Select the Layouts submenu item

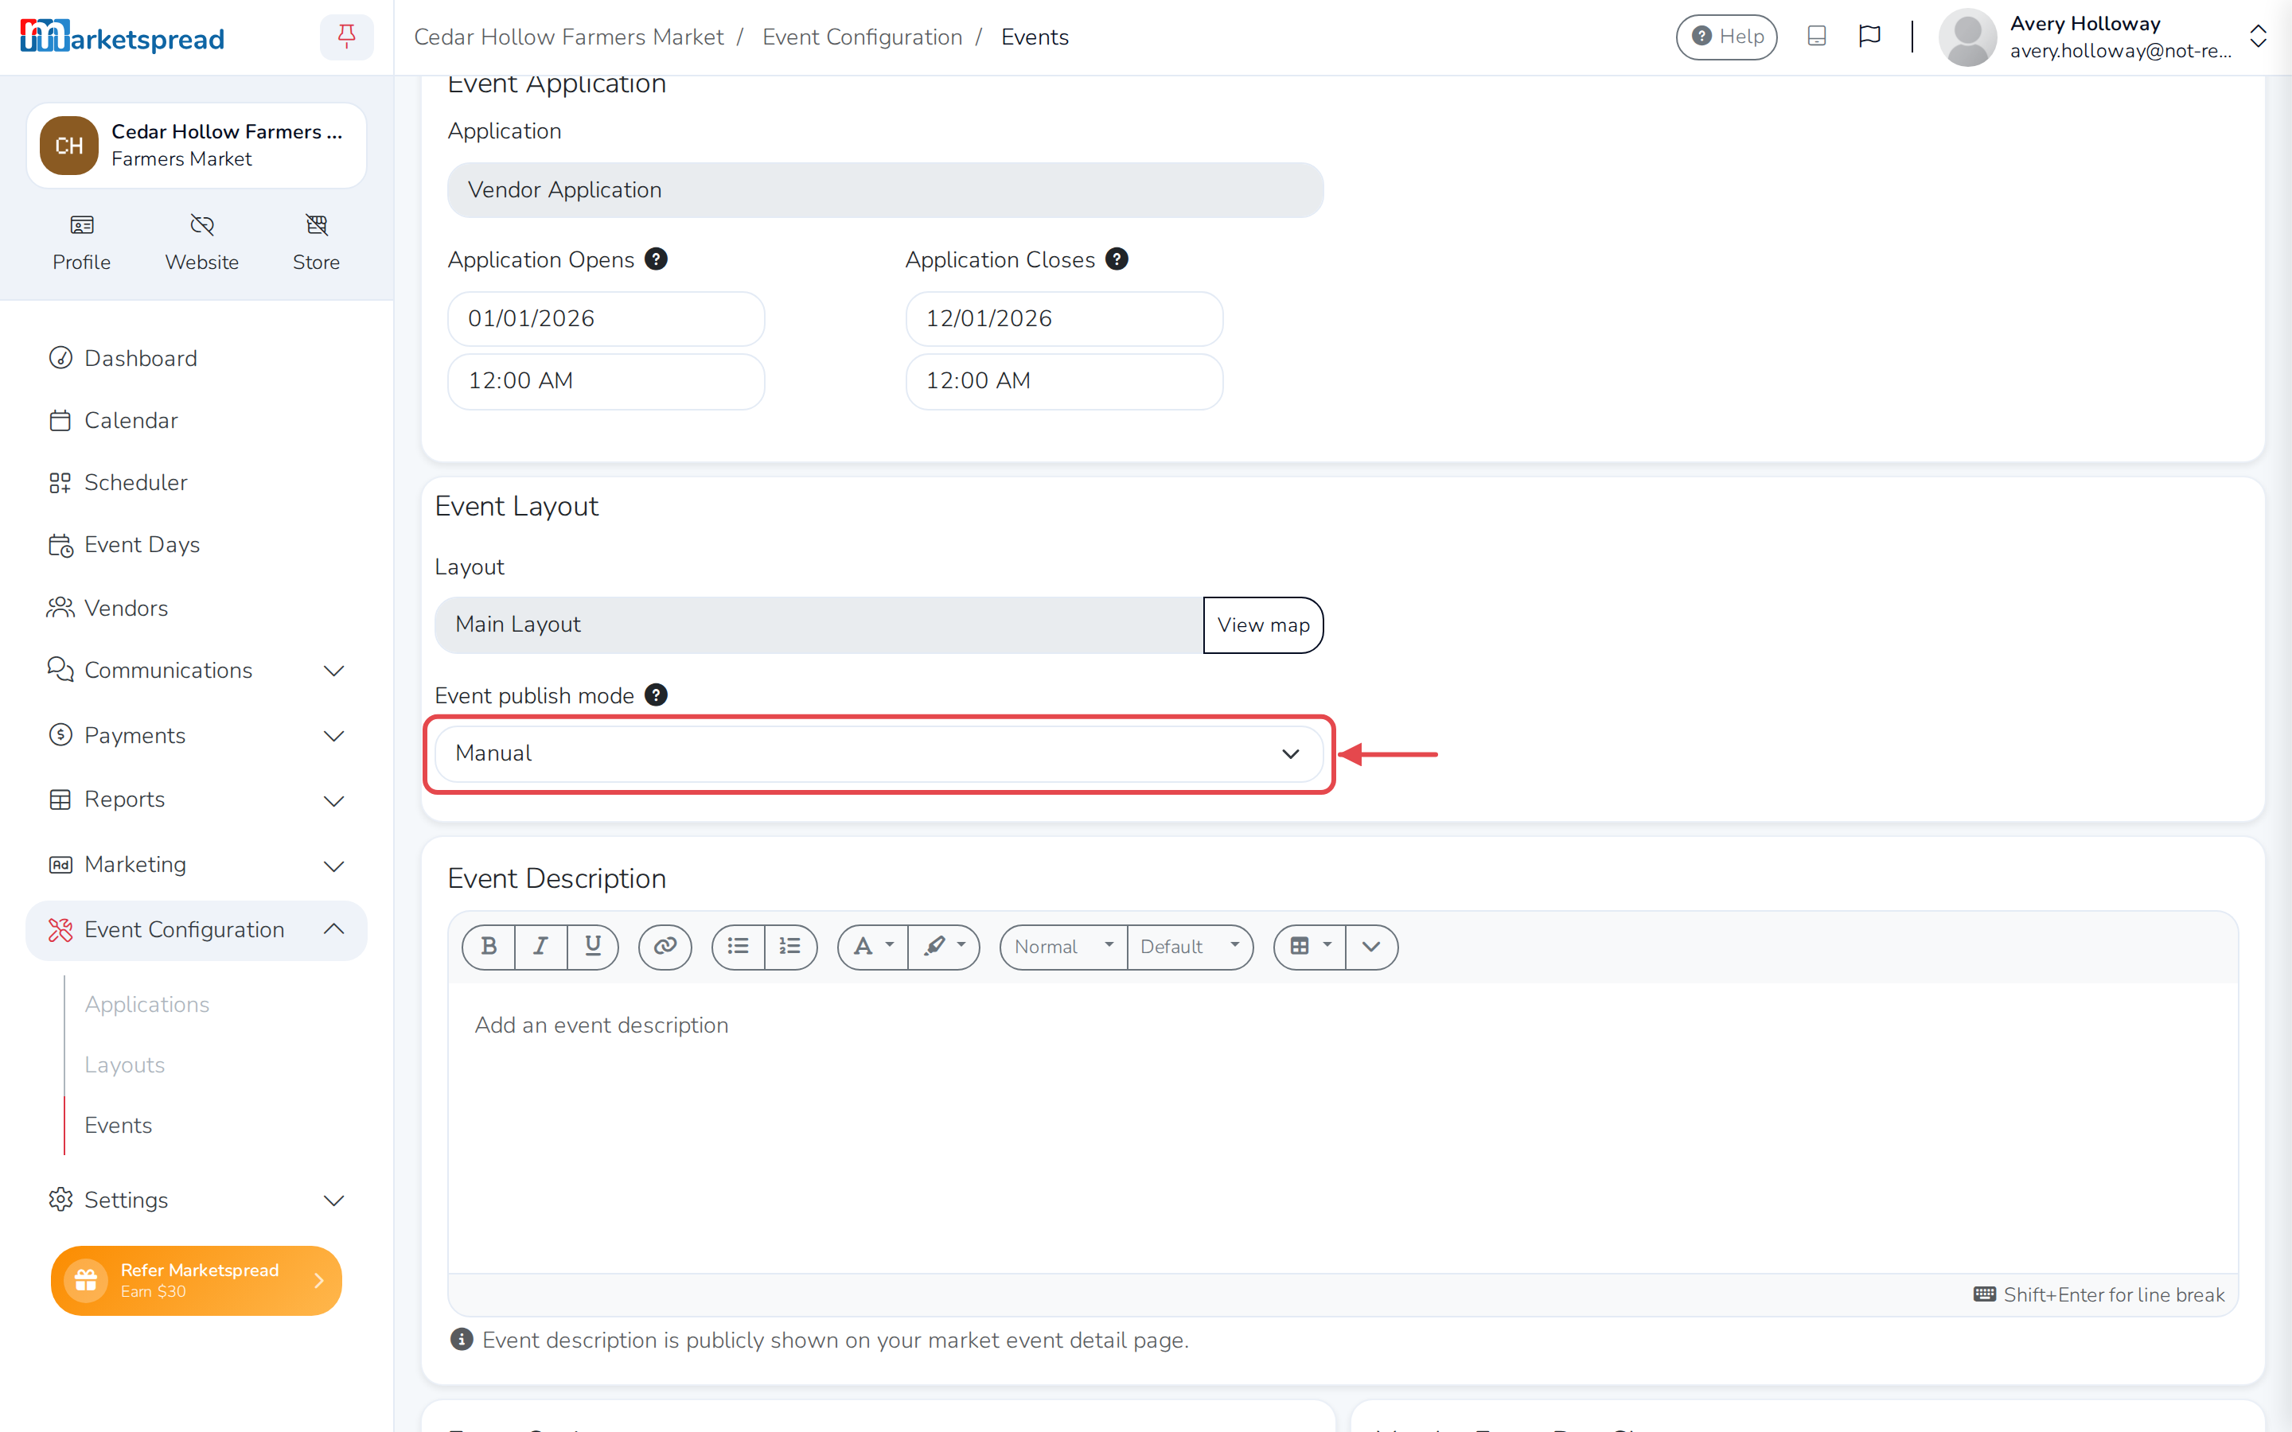(125, 1065)
